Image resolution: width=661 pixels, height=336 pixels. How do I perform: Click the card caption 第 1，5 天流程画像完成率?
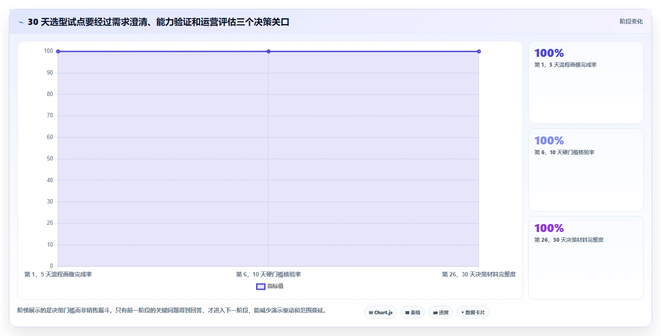click(x=566, y=65)
